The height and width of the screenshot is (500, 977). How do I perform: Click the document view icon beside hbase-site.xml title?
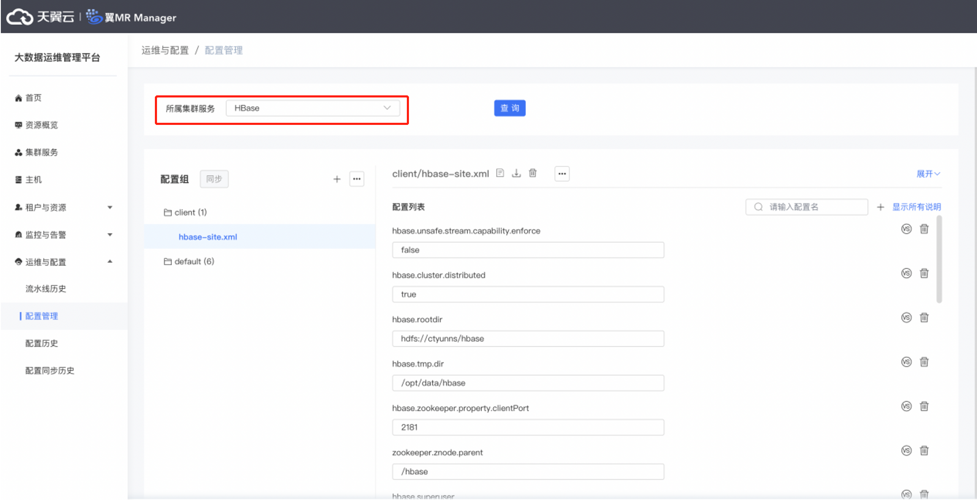(500, 173)
